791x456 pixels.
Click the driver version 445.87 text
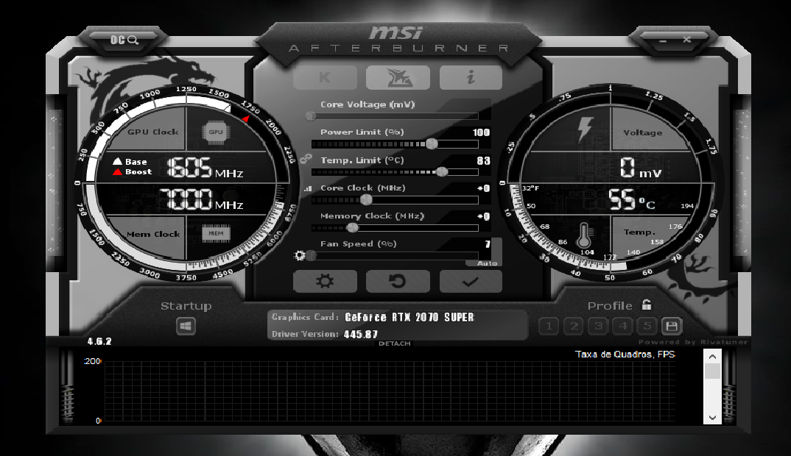[361, 335]
